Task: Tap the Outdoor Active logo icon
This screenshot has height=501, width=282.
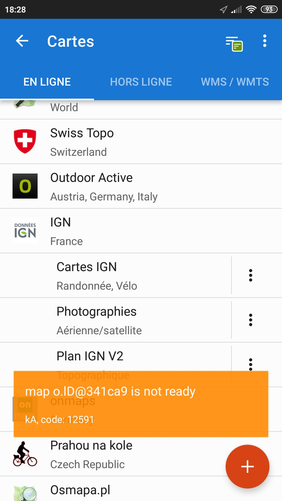Action: (25, 186)
